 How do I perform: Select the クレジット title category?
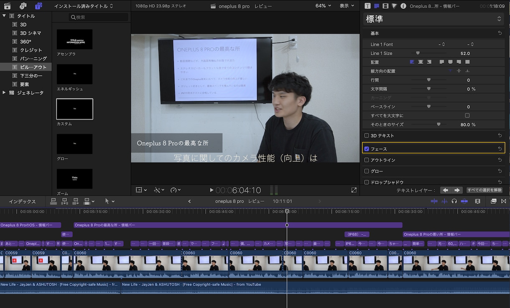(x=31, y=50)
